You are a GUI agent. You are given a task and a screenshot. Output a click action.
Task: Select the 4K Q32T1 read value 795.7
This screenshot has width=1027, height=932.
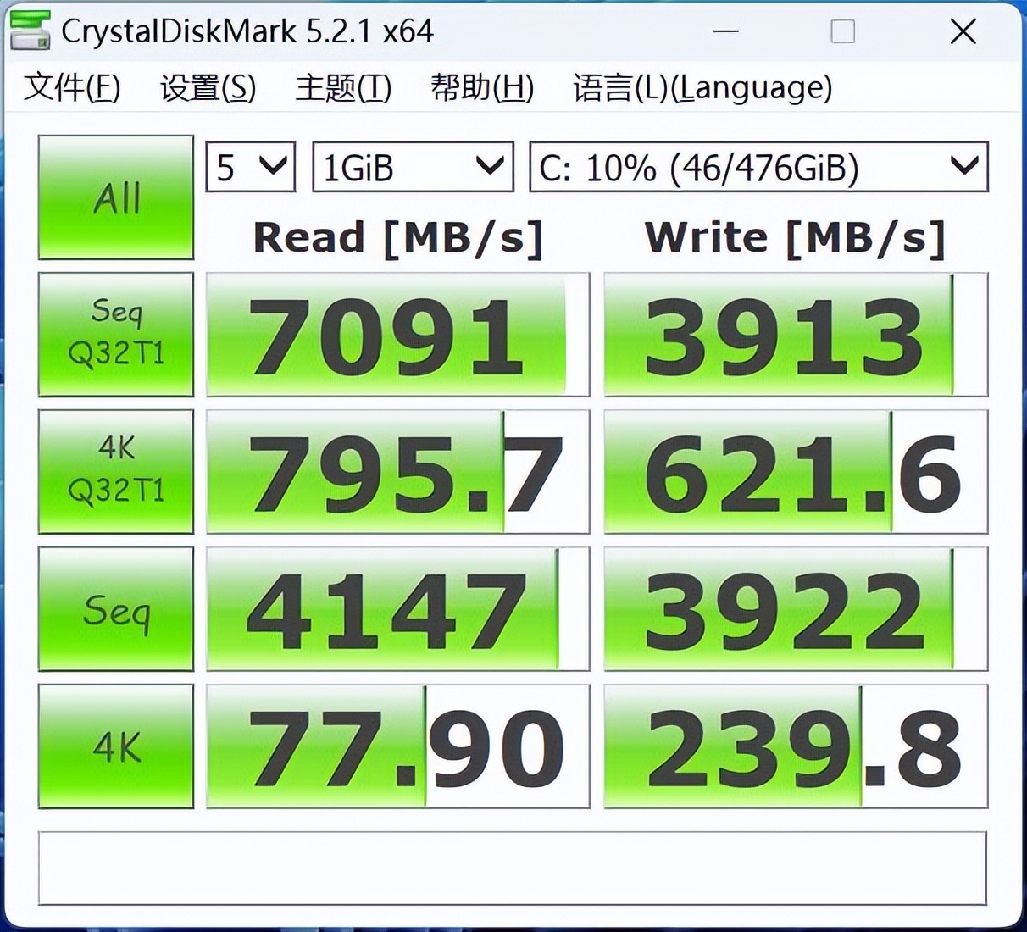point(397,472)
